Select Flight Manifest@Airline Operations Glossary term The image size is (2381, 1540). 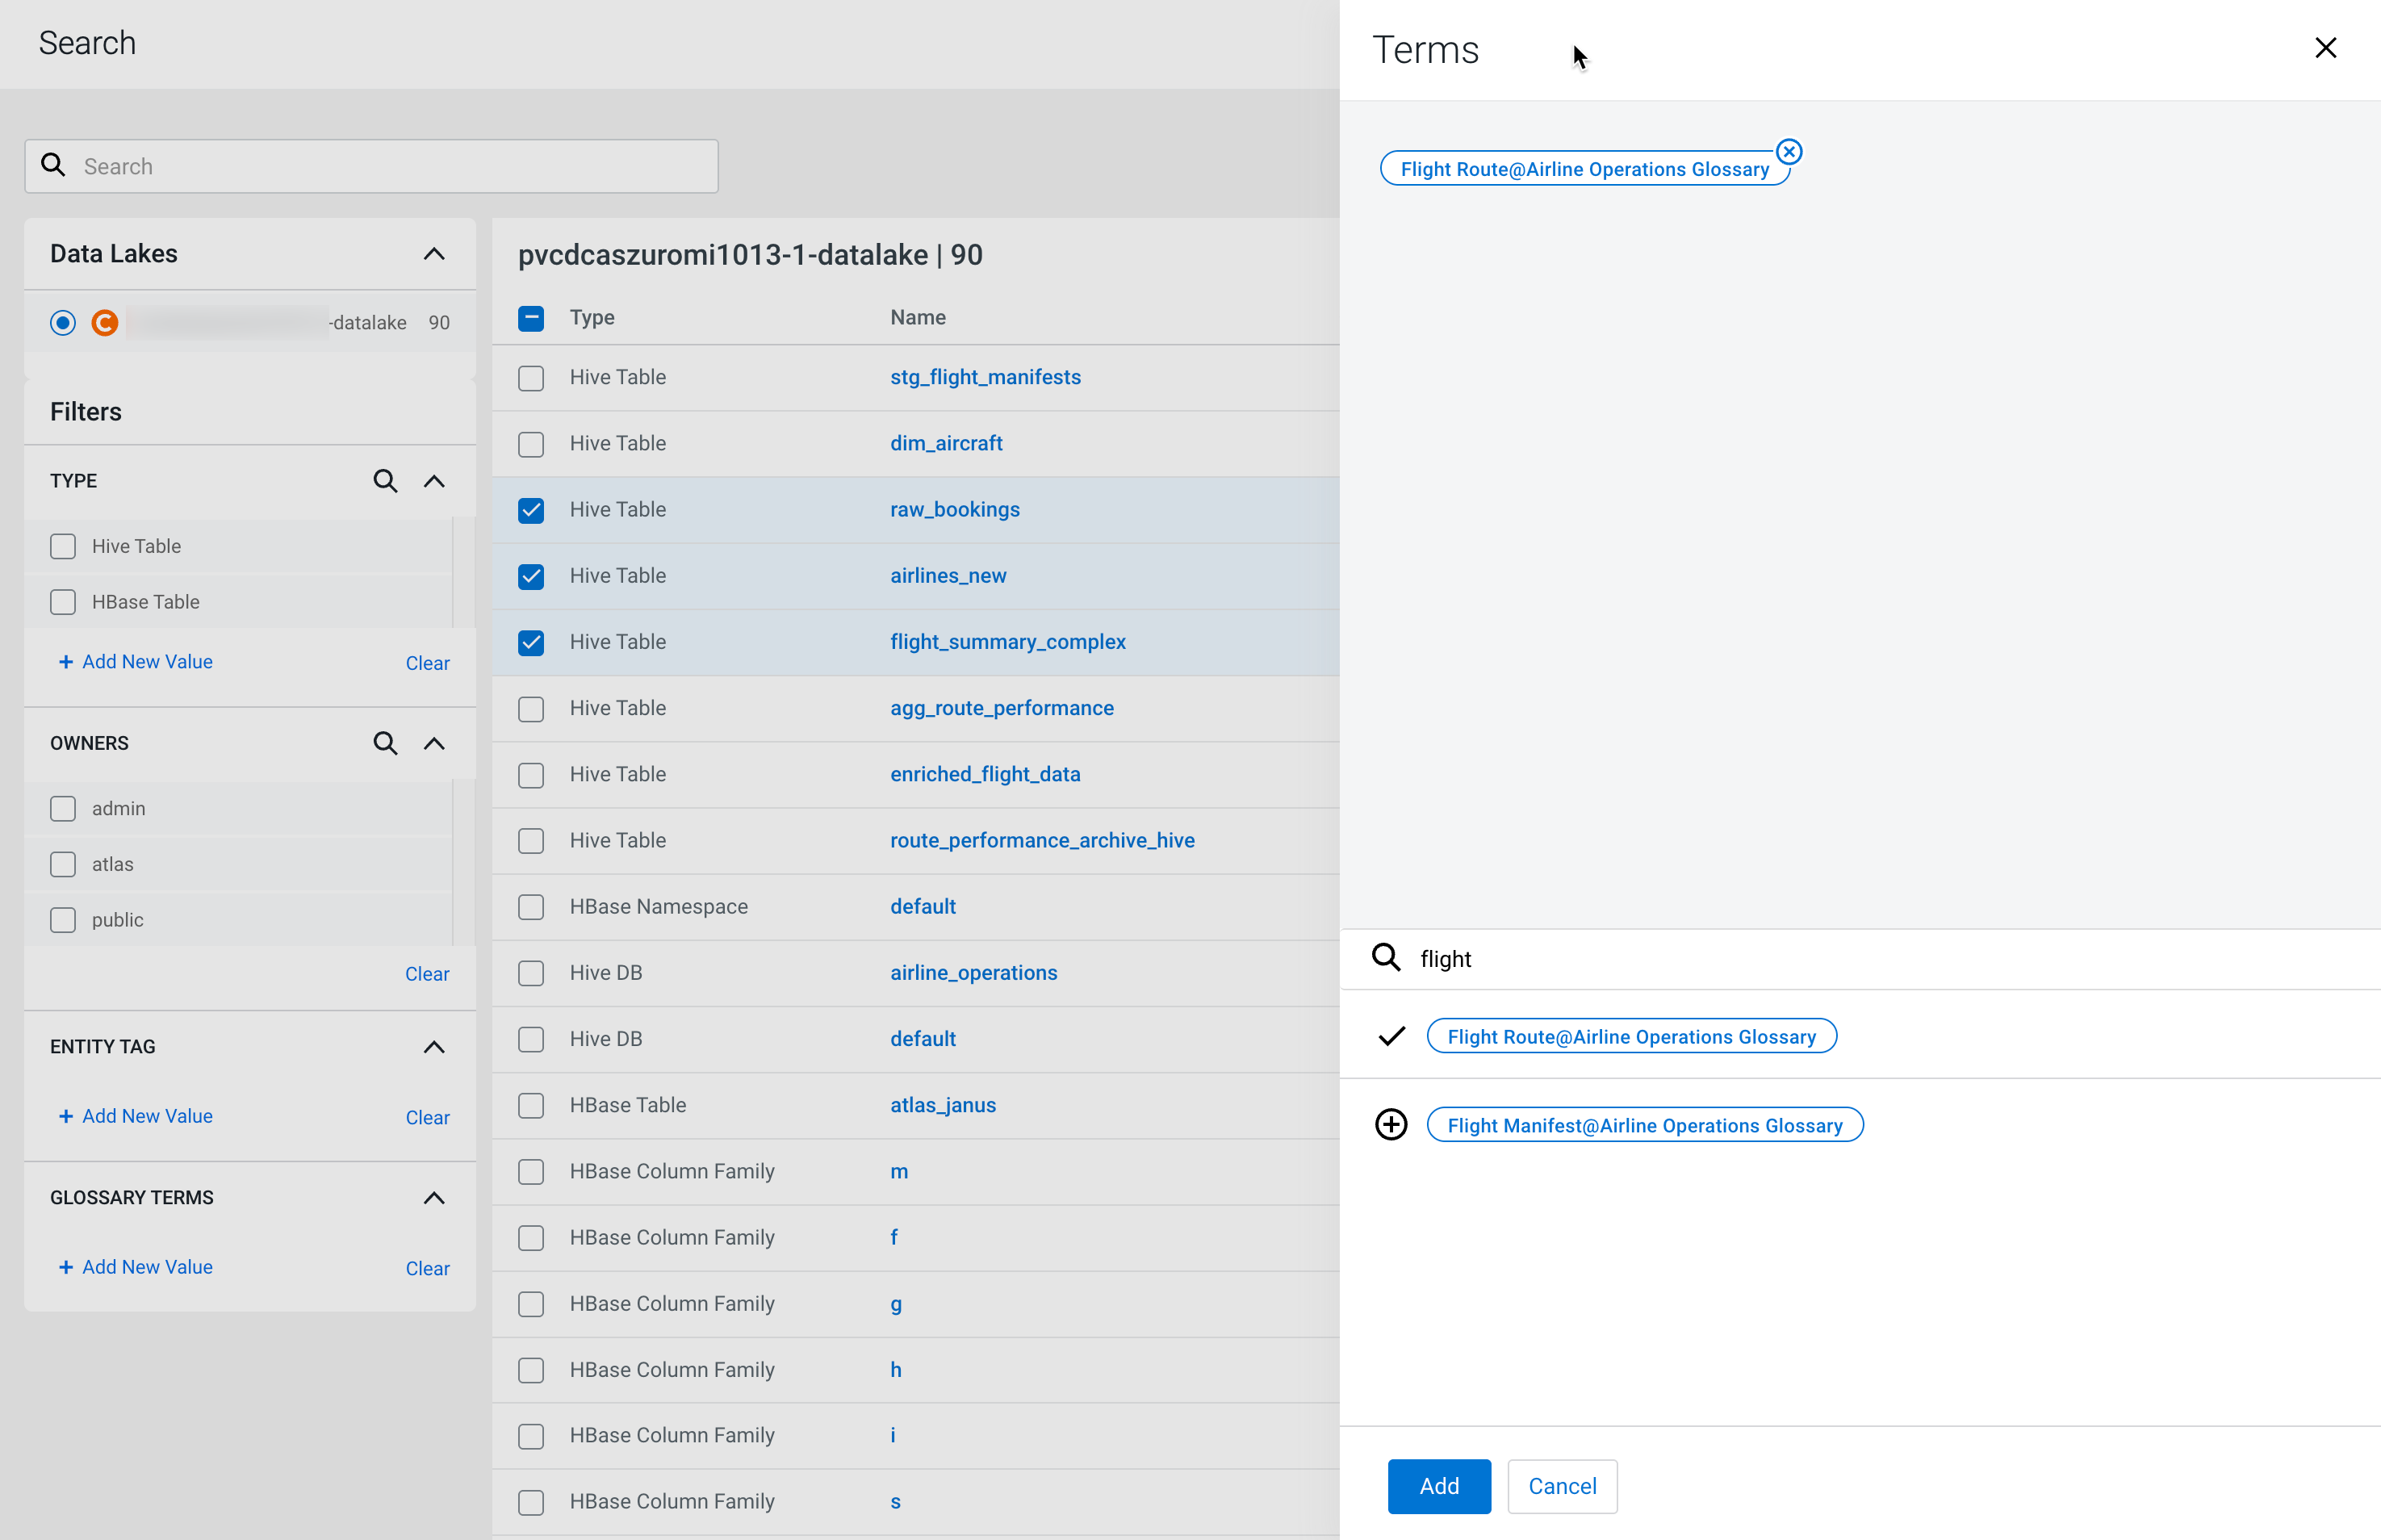pos(1644,1125)
